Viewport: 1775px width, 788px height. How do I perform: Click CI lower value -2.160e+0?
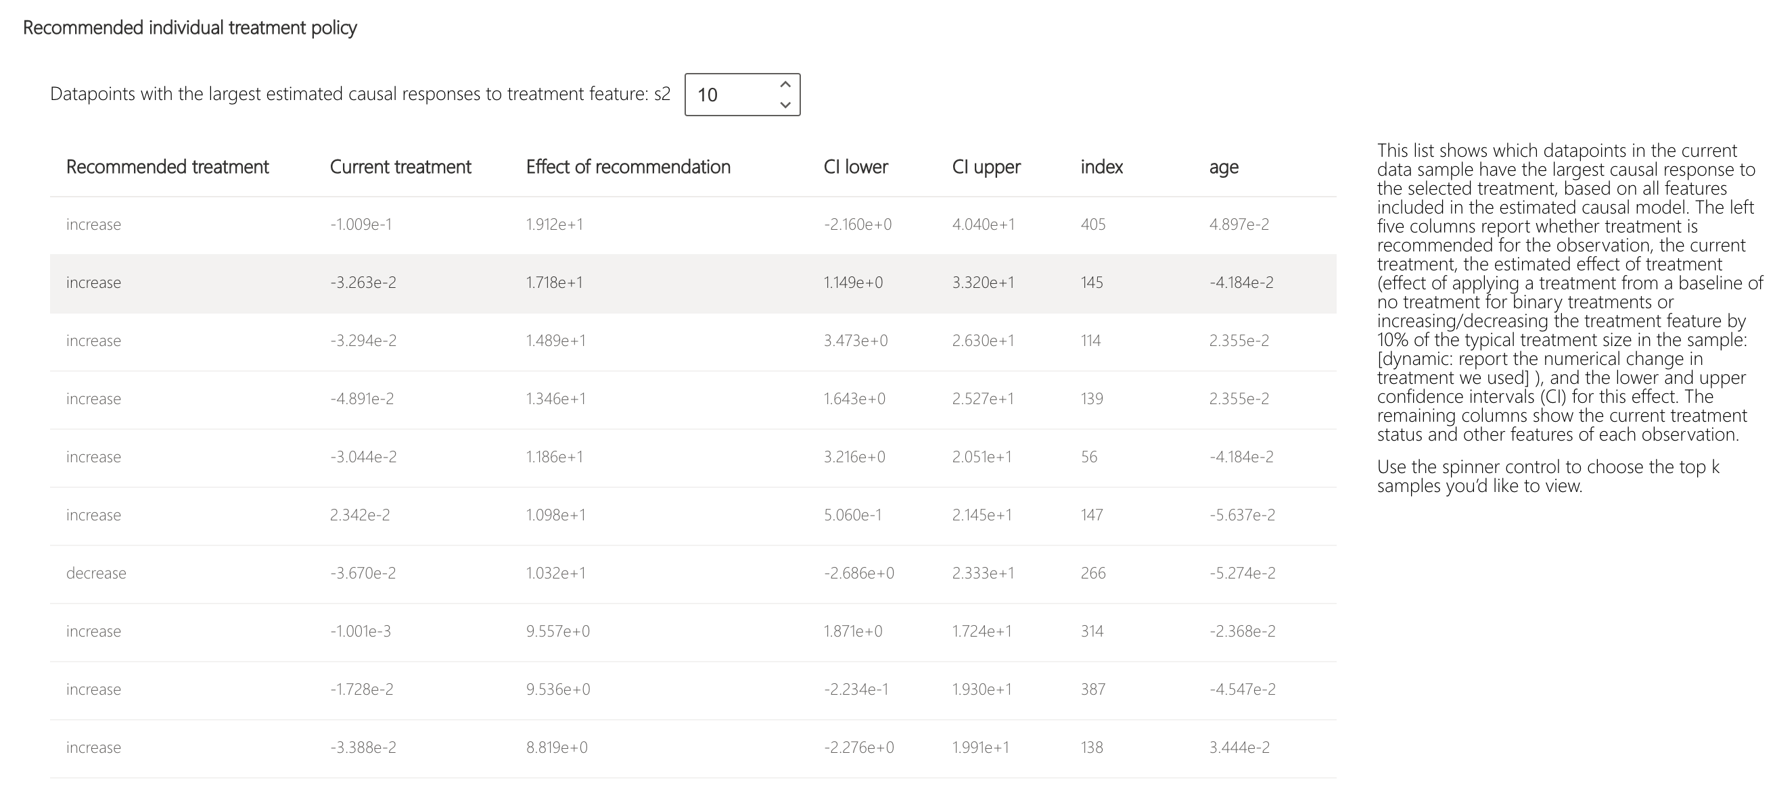click(858, 224)
